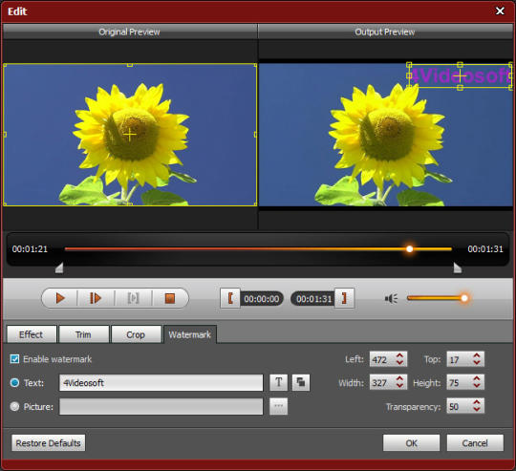Mute audio using the speaker icon
The image size is (516, 471).
tap(391, 298)
